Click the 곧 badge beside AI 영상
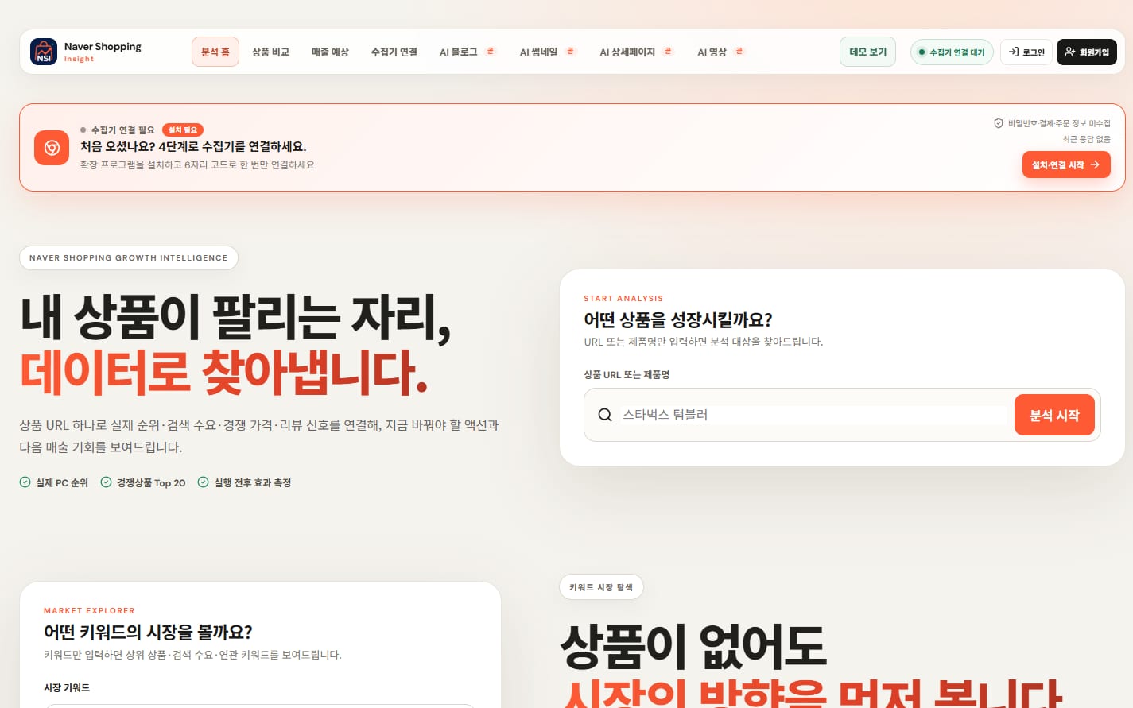The height and width of the screenshot is (708, 1133). [x=739, y=51]
